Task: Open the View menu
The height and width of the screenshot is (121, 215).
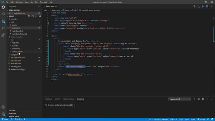Action: tap(27, 2)
